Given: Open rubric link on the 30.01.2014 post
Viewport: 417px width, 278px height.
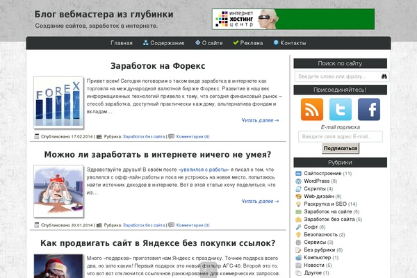Looking at the screenshot, I should pos(144,225).
